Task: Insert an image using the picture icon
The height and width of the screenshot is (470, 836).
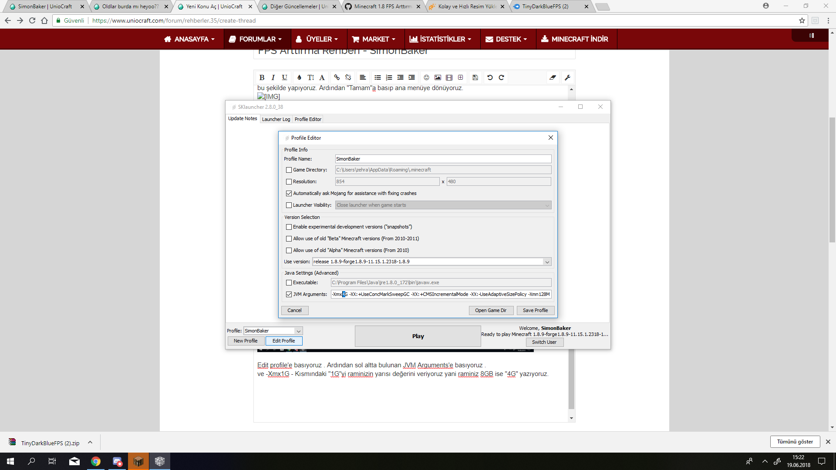Action: (x=438, y=77)
